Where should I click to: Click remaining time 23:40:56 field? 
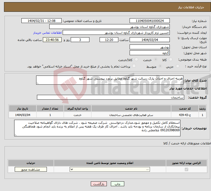click(52, 40)
